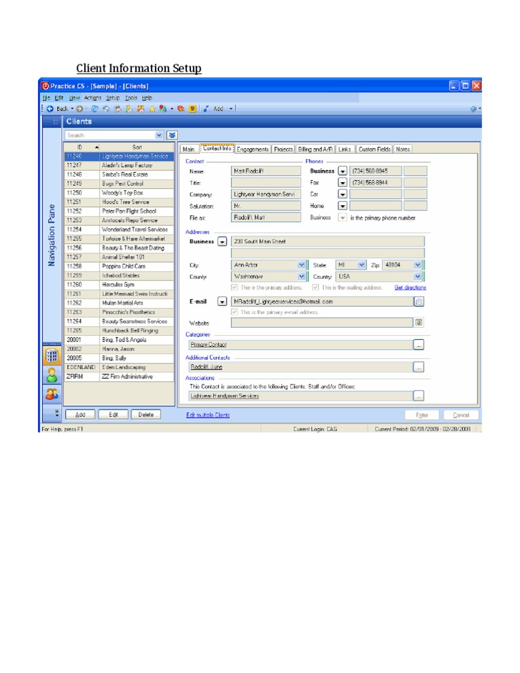
Task: Click the Edit button below client list
Action: (113, 414)
